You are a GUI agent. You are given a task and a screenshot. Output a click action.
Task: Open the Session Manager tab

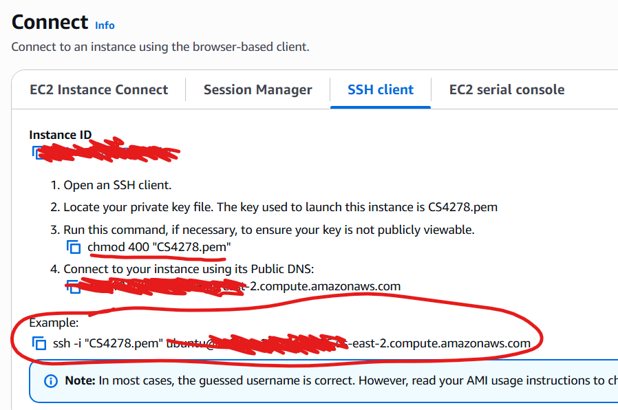point(257,90)
